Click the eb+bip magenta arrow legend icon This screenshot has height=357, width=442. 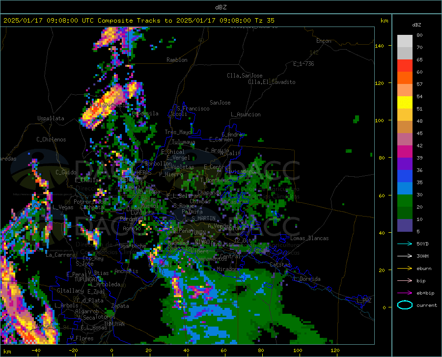tap(405, 293)
